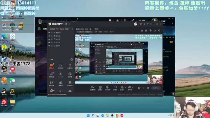This screenshot has height=118, width=210.
Task: Open the 主播任务 streamer tasks tool
Action: click(70, 66)
